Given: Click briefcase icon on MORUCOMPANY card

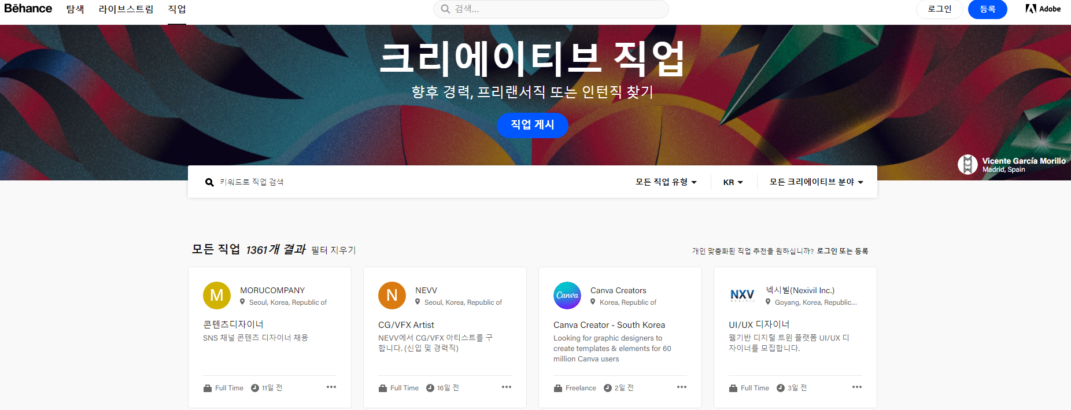Looking at the screenshot, I should tap(208, 388).
